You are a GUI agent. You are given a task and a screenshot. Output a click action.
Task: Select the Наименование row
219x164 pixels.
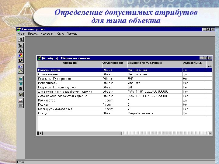(125, 70)
